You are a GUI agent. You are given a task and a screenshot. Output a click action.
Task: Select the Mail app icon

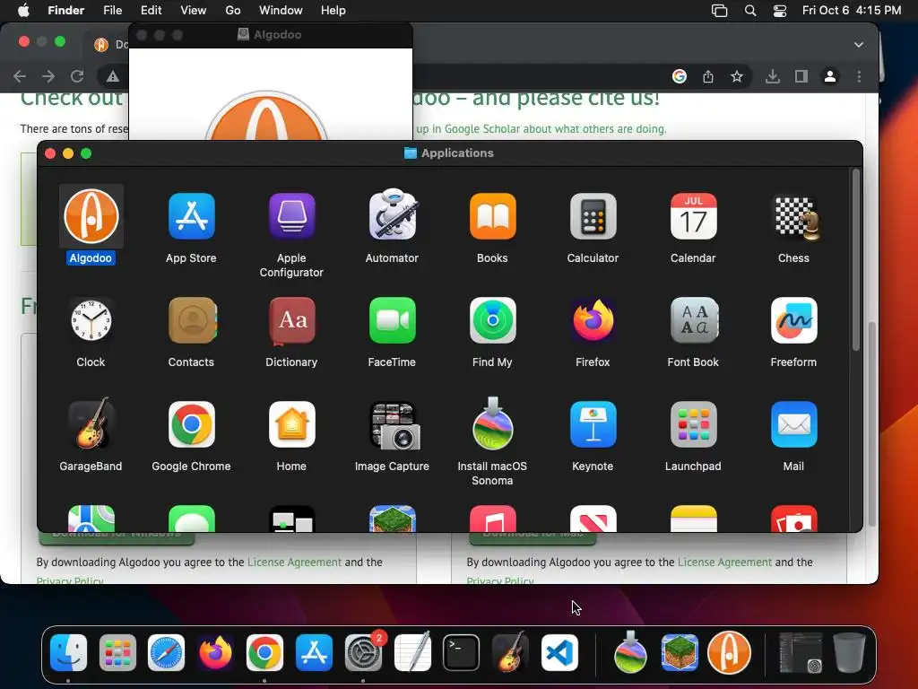(x=794, y=424)
